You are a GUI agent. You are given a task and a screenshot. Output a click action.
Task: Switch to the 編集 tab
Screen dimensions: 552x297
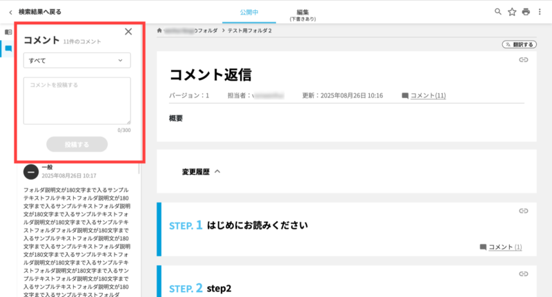pyautogui.click(x=302, y=15)
